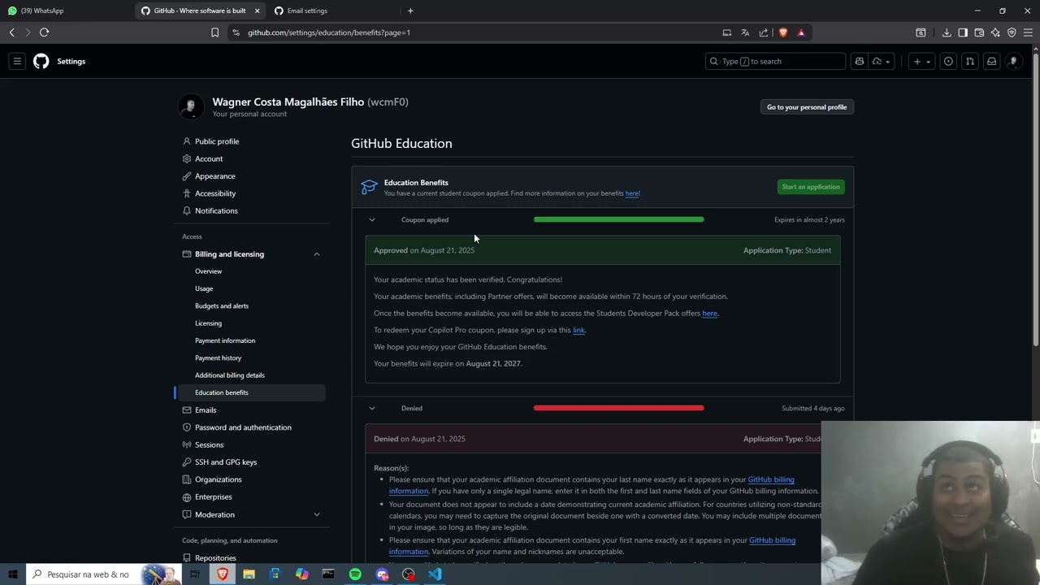Viewport: 1040px width, 585px height.
Task: Close the GitHub - Where software is built tab
Action: pyautogui.click(x=258, y=11)
